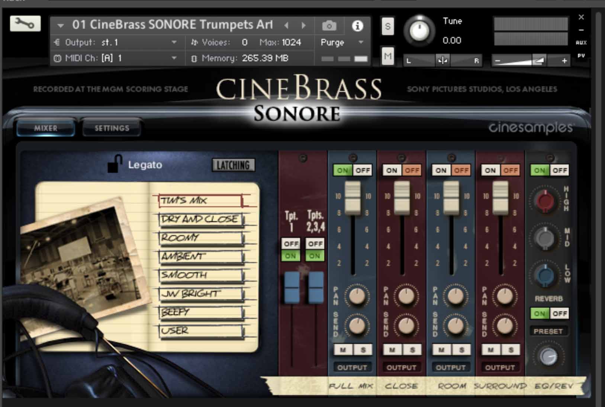
Task: Select the Dry and Close mix preset
Action: (200, 219)
